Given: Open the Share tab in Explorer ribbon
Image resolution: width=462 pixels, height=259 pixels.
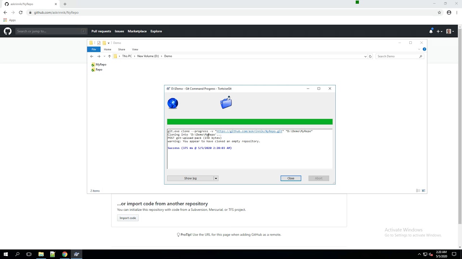Looking at the screenshot, I should [x=122, y=49].
